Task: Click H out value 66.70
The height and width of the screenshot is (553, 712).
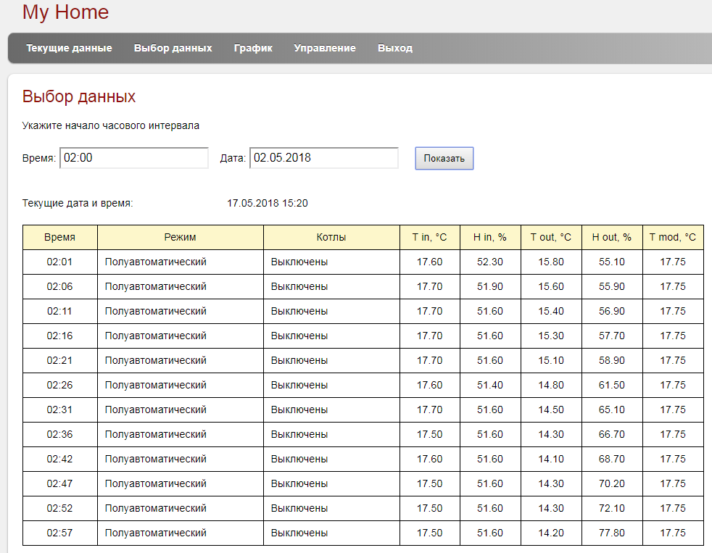Action: point(612,435)
